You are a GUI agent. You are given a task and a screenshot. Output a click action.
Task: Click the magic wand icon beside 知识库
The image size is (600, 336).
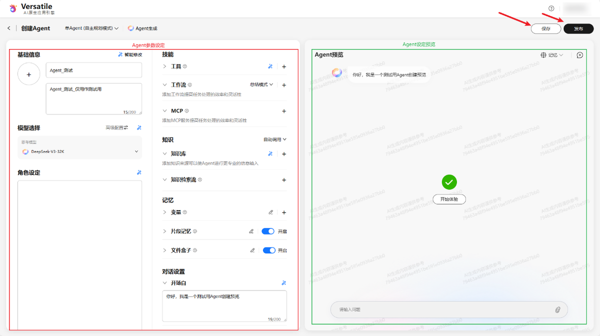point(270,154)
